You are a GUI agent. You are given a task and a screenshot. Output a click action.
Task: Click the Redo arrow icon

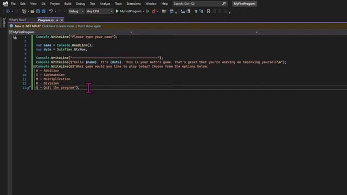click(60, 11)
